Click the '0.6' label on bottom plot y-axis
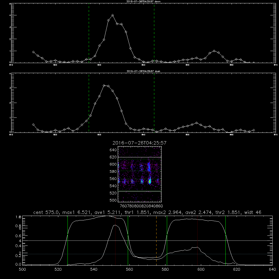Image resolution: width=279 pixels, height=279 pixels. pos(18,236)
